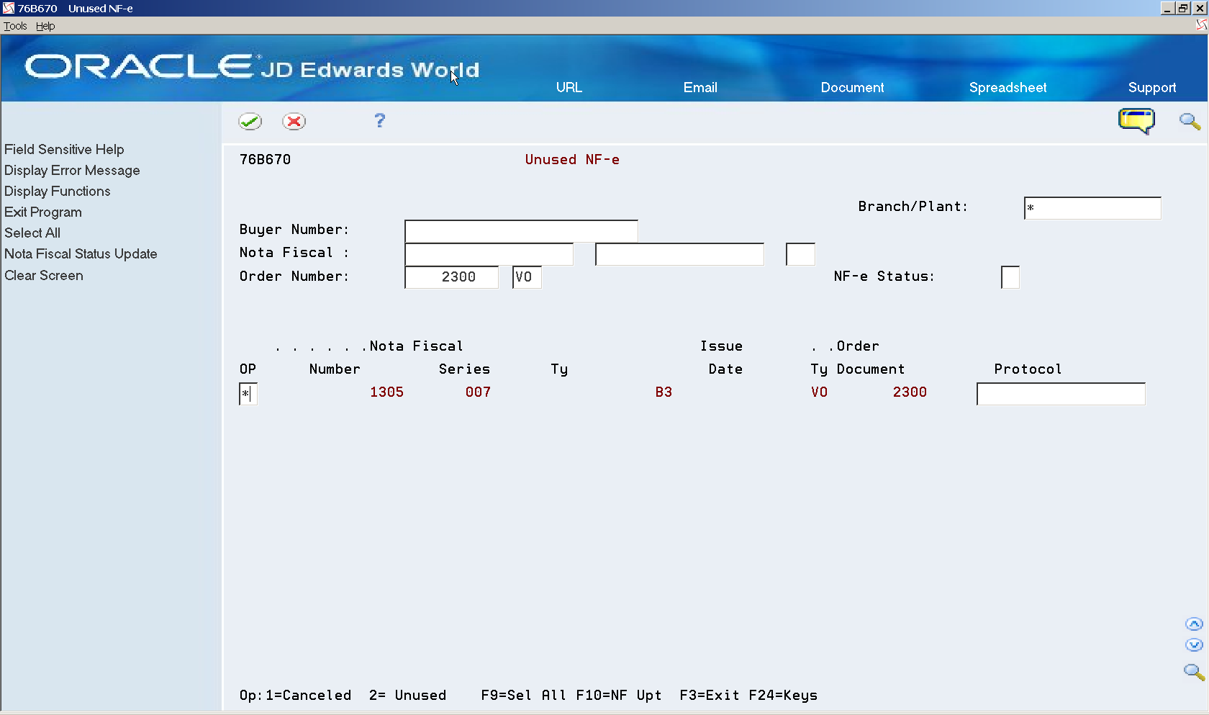Click Nota Fiscal number 1305
This screenshot has width=1209, height=715.
386,392
